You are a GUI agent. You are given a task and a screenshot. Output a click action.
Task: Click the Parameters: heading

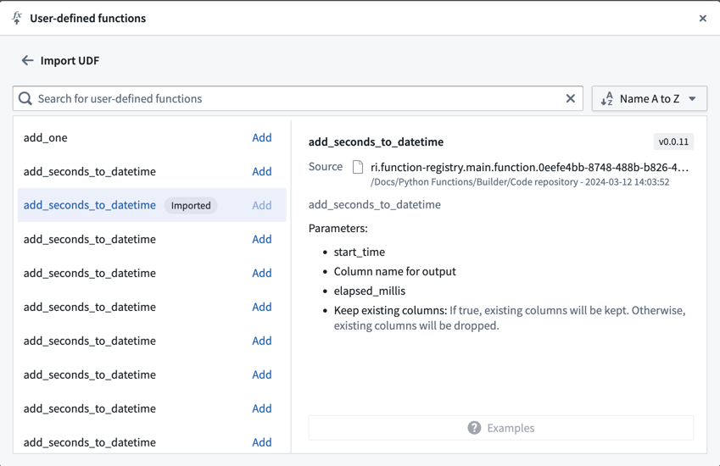[338, 229]
